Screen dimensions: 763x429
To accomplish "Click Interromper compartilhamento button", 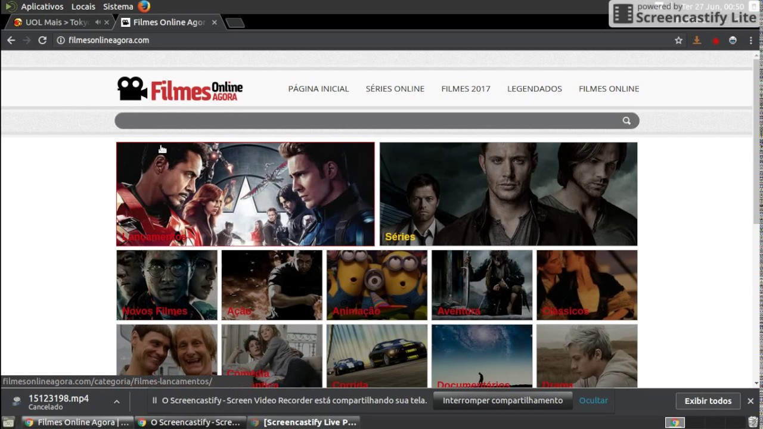I will [x=503, y=400].
